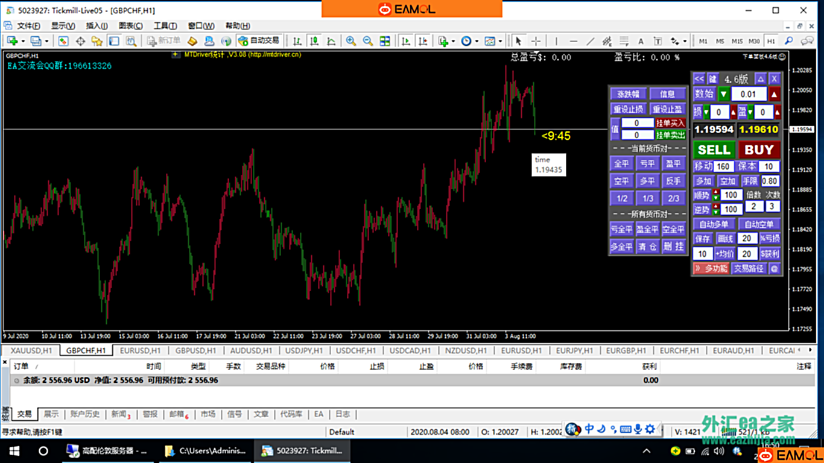The image size is (824, 463).
Task: Select the crosshair cursor tool
Action: 536,41
